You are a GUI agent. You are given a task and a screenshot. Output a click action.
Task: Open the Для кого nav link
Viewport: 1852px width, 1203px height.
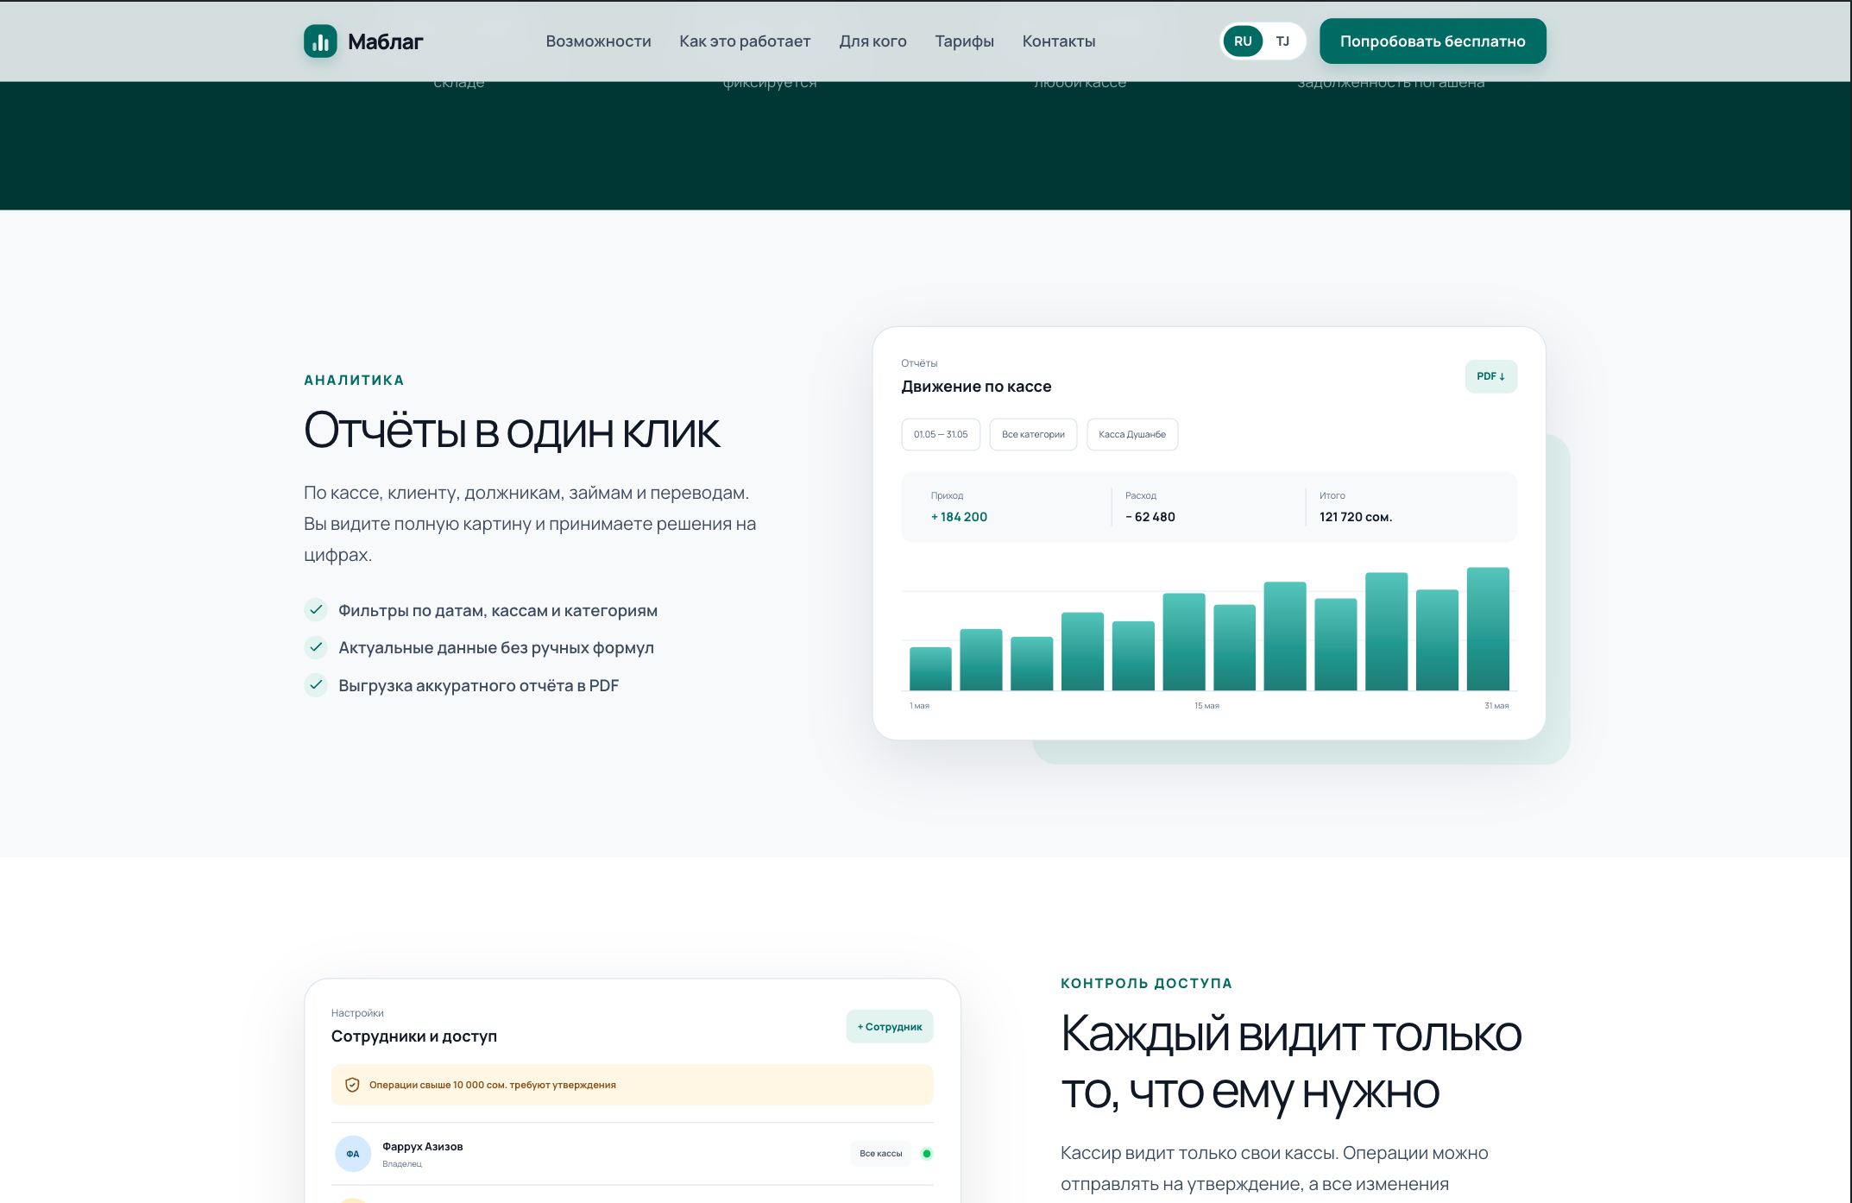pyautogui.click(x=872, y=41)
